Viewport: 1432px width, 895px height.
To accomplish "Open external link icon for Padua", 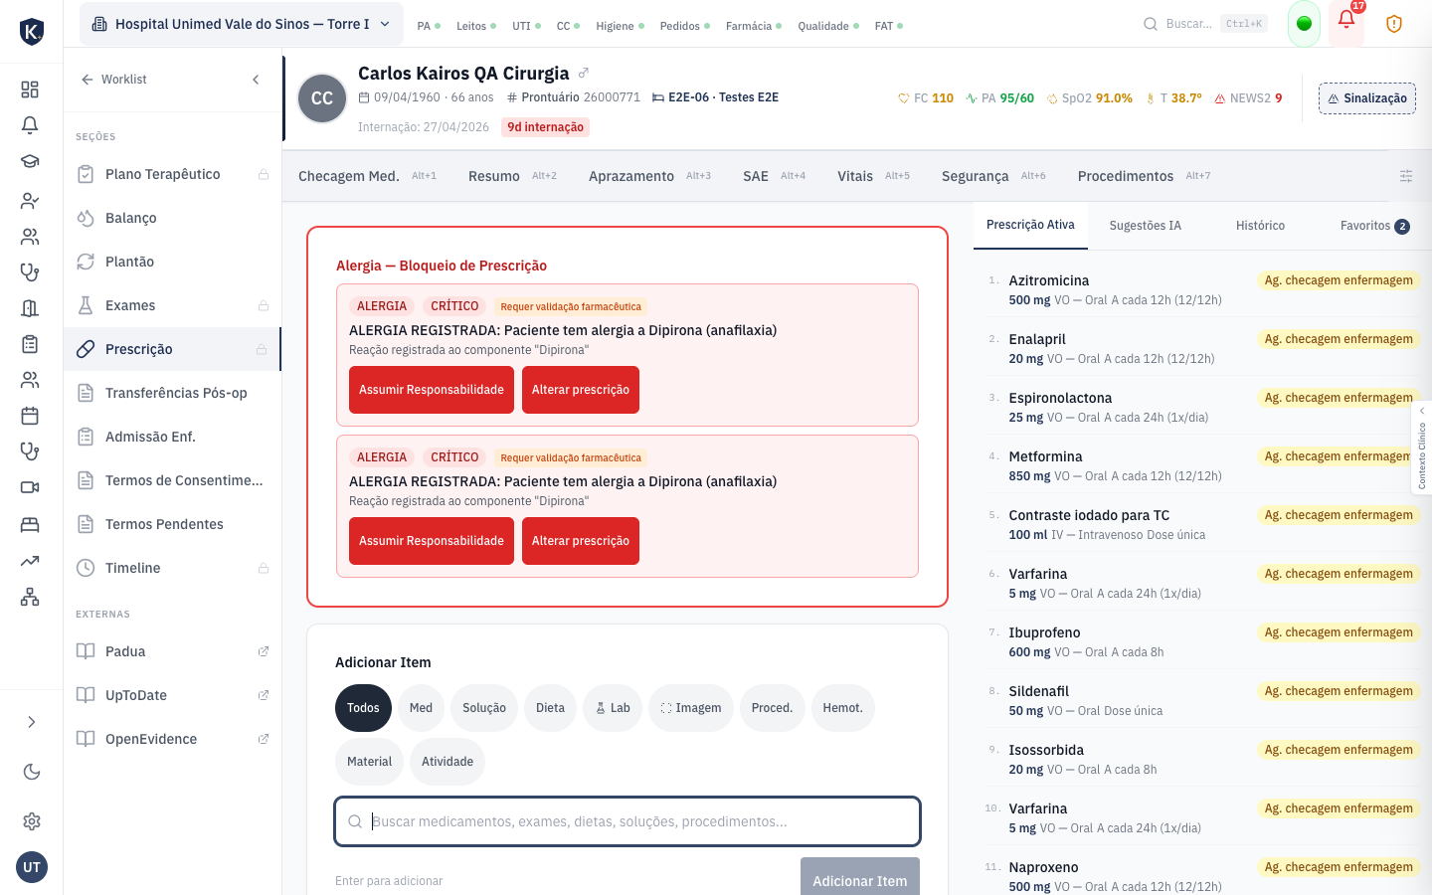I will click(264, 652).
